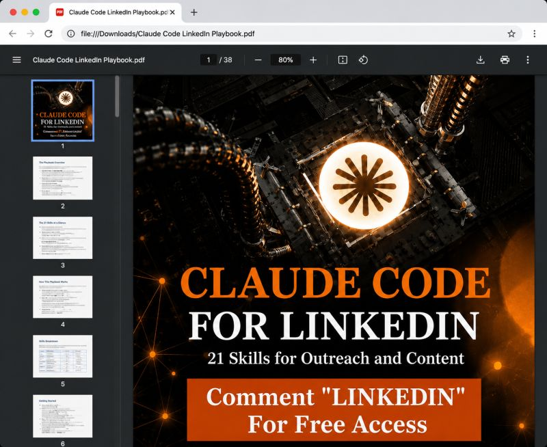Screen dimensions: 547x447
Task: Click the zoom out minus button
Action: (x=258, y=60)
